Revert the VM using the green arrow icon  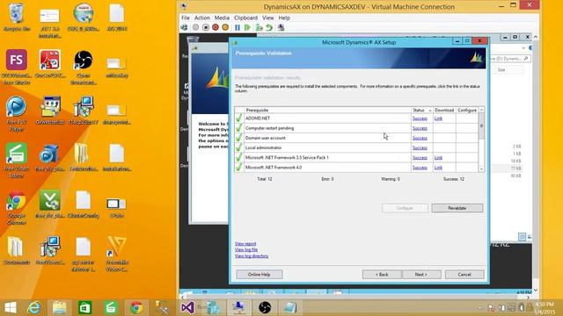[x=269, y=27]
